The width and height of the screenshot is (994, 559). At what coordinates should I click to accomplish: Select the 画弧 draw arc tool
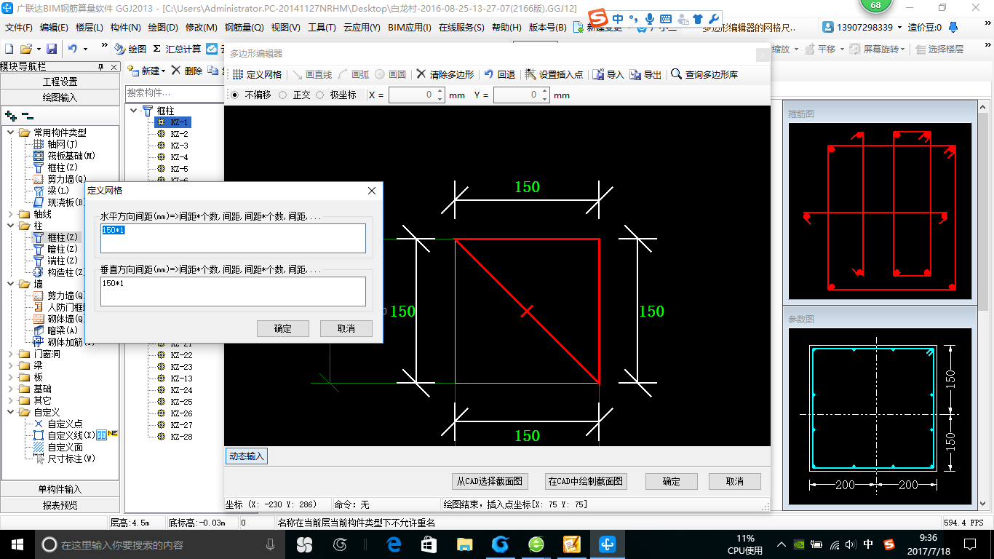point(354,74)
